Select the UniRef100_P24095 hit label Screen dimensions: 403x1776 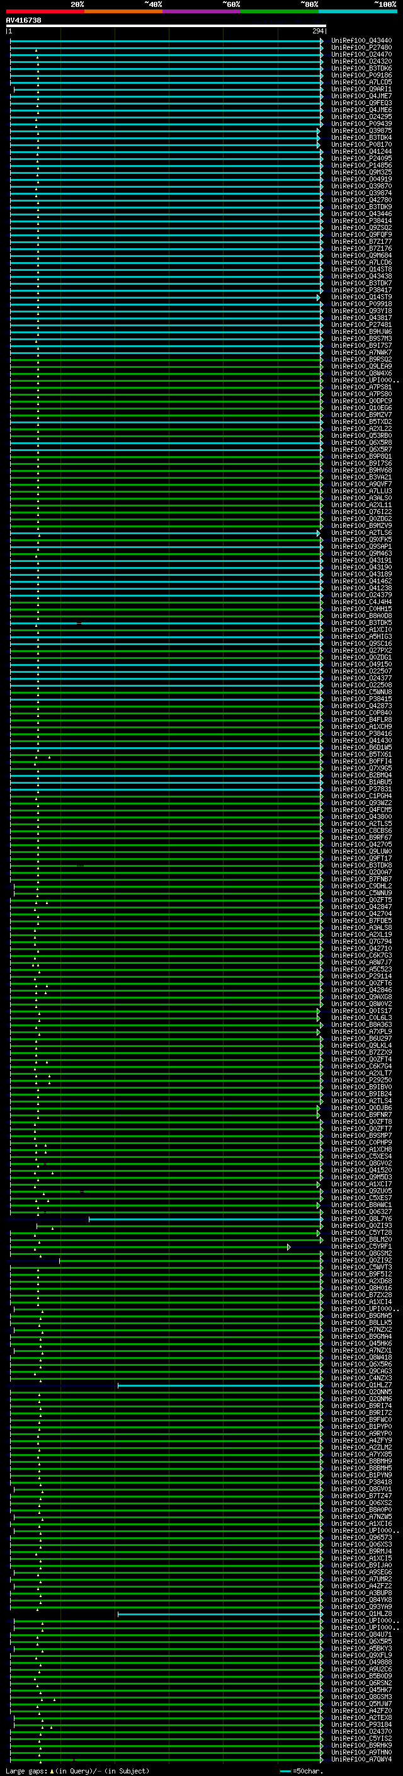point(361,159)
